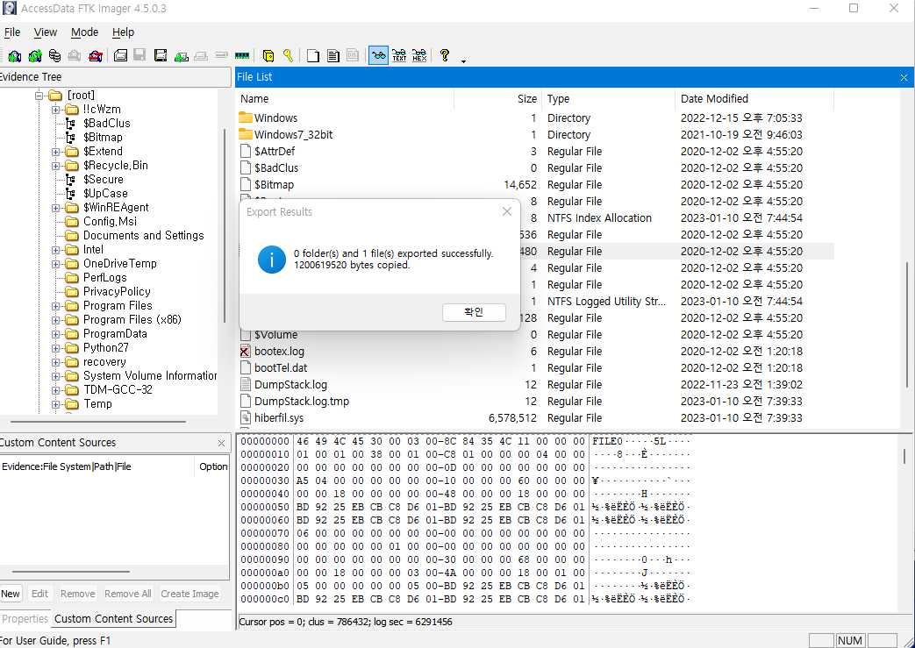The width and height of the screenshot is (915, 648).
Task: Click the 확인 button in Export Results
Action: (x=474, y=312)
